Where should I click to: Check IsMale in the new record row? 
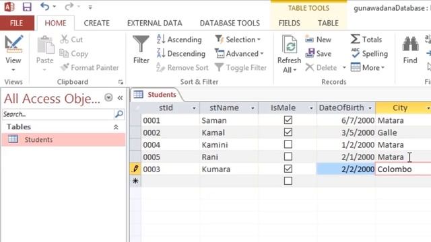pos(288,181)
